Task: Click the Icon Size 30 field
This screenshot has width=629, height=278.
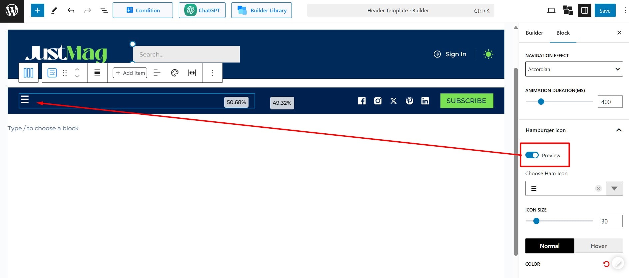Action: click(x=610, y=221)
